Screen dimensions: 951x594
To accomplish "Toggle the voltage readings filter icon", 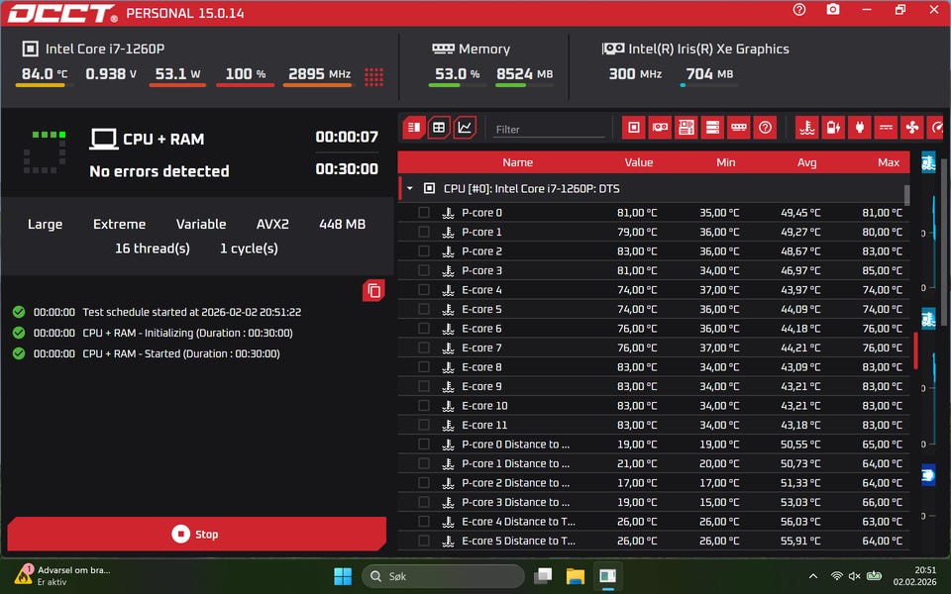I will pos(886,128).
